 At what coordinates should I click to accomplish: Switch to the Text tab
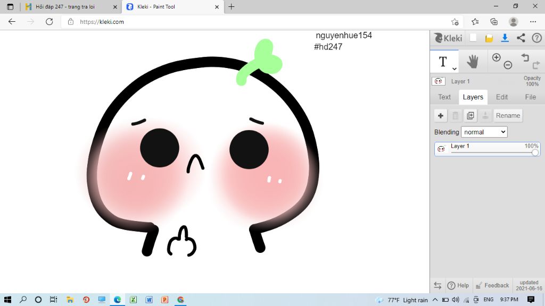(x=444, y=97)
